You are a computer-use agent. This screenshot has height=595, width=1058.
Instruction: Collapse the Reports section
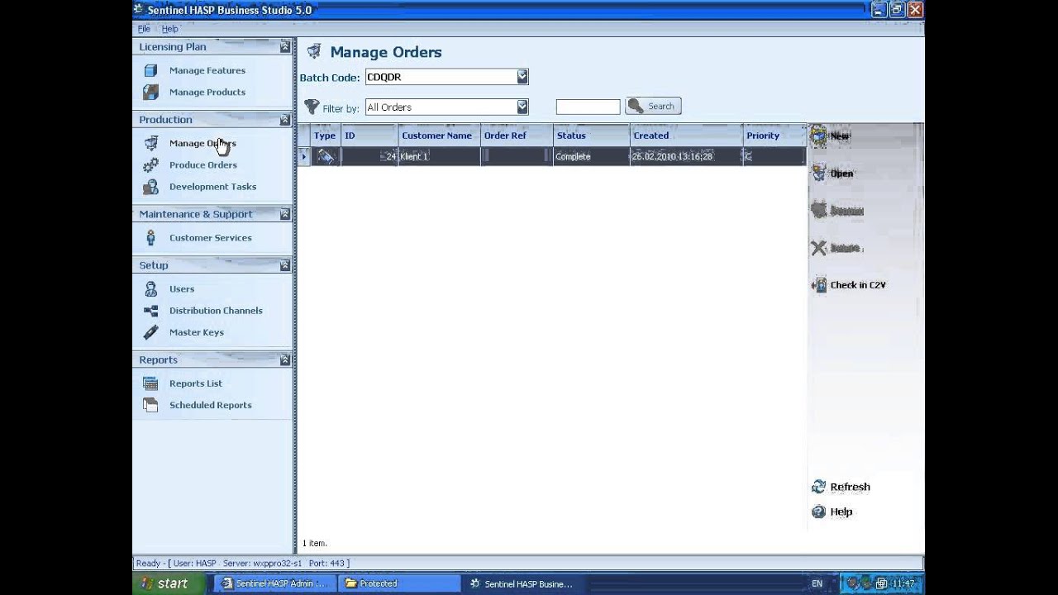coord(285,359)
